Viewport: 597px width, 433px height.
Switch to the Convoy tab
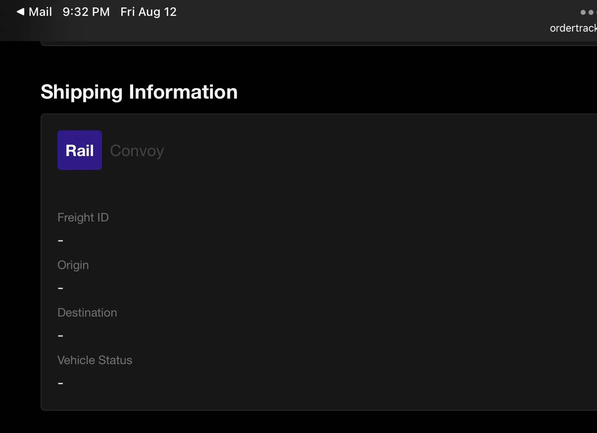[137, 151]
